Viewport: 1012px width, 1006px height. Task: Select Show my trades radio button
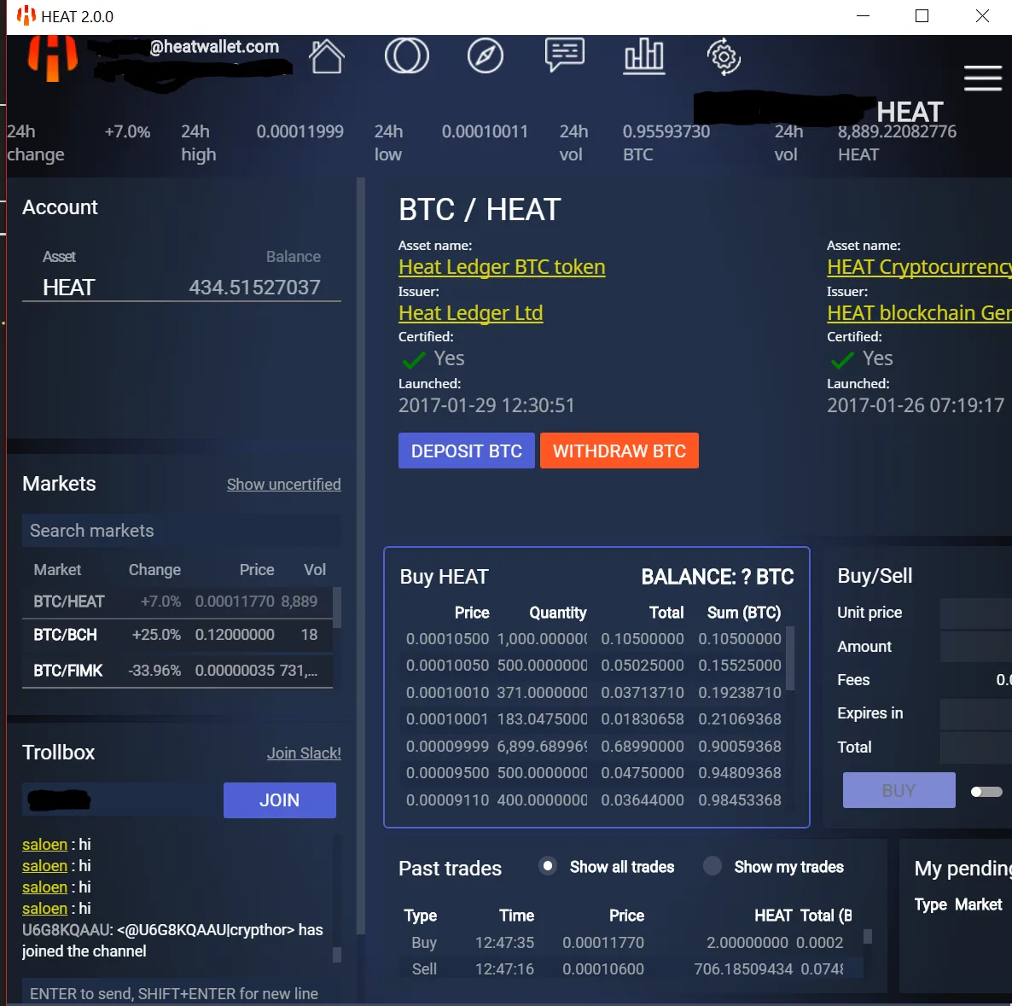[712, 866]
